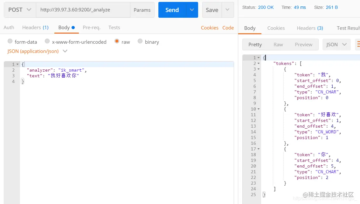Open the Tests tab
360x204 pixels.
pos(114,28)
